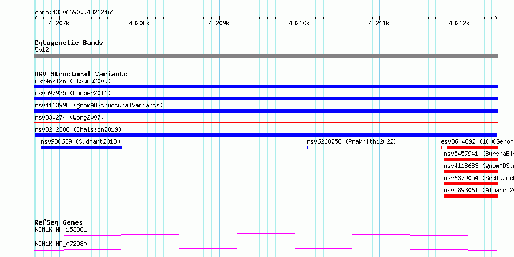Click the chr5:43206690..43212461 coordinate text
Viewport: 514px width, 257px height.
tap(75, 12)
